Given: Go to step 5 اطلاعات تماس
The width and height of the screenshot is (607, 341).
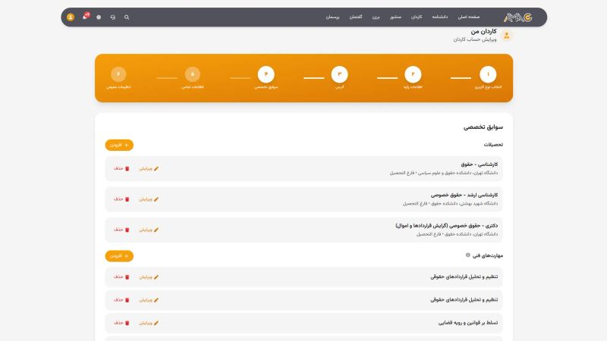Looking at the screenshot, I should click(x=193, y=74).
